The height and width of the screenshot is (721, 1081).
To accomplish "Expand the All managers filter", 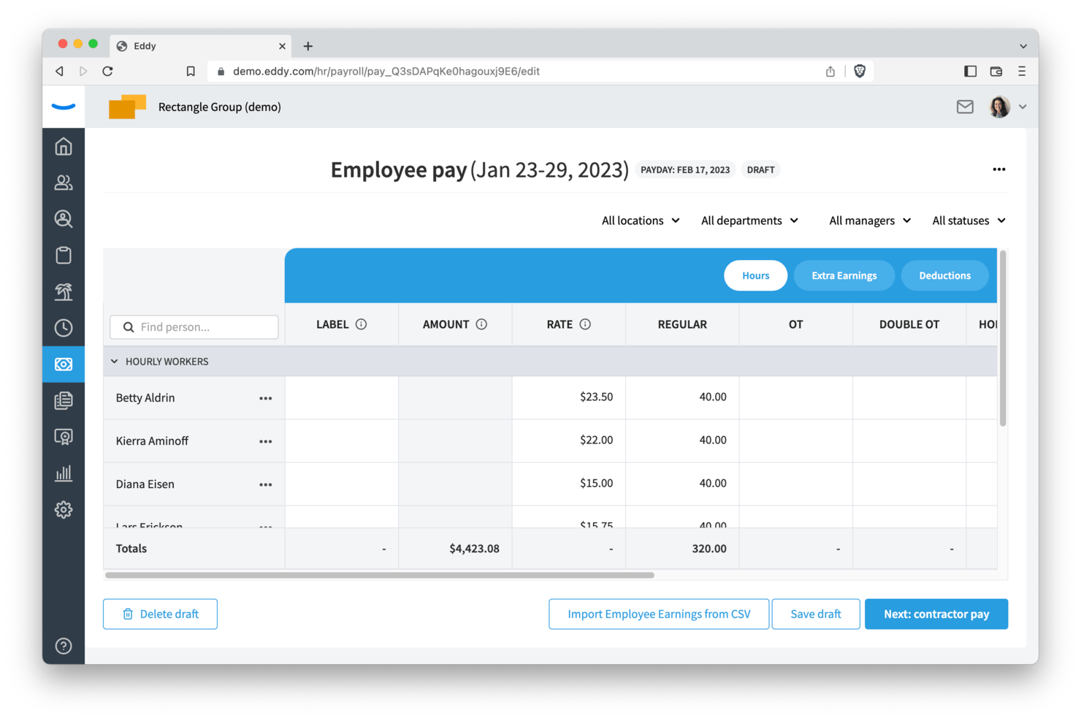I will (870, 221).
